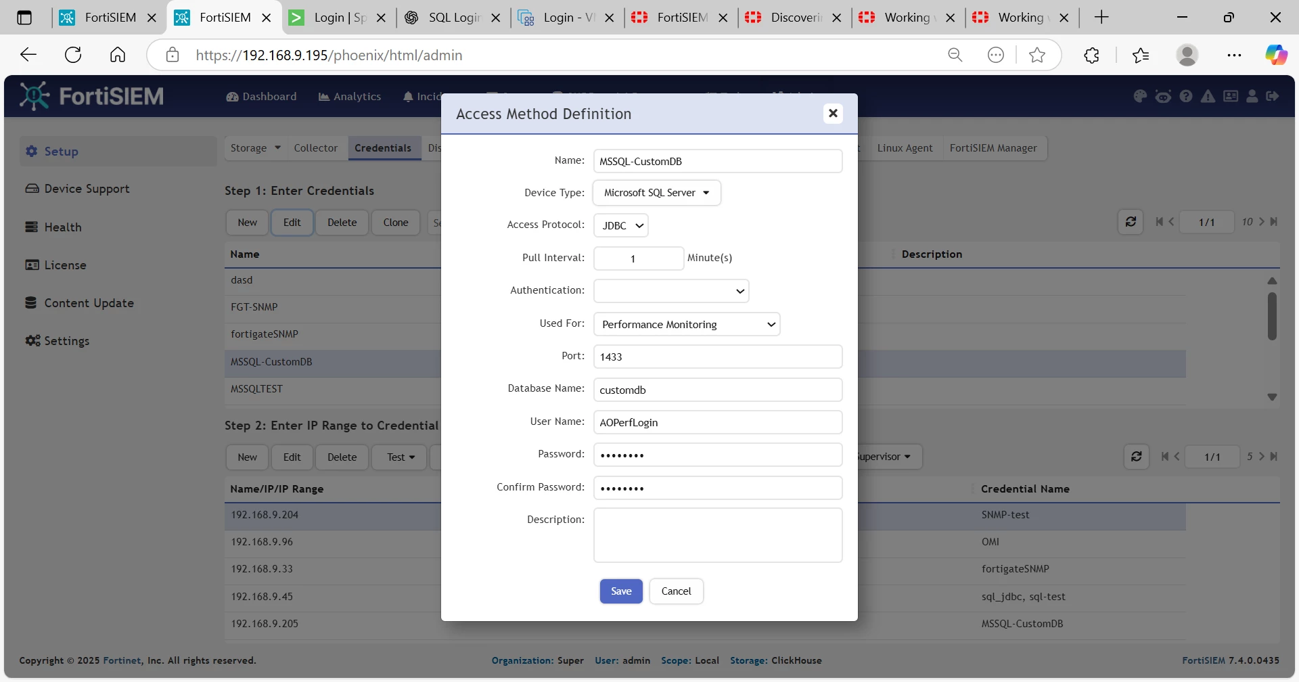
Task: Click the Port input field
Action: (718, 357)
